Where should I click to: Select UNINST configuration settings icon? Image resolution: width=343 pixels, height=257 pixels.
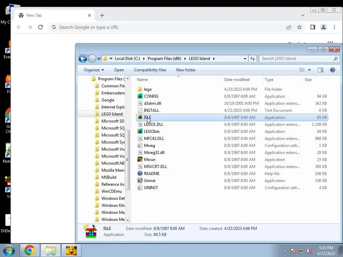point(140,187)
